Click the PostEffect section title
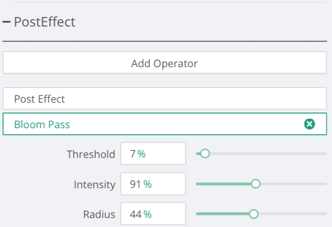 pyautogui.click(x=44, y=22)
